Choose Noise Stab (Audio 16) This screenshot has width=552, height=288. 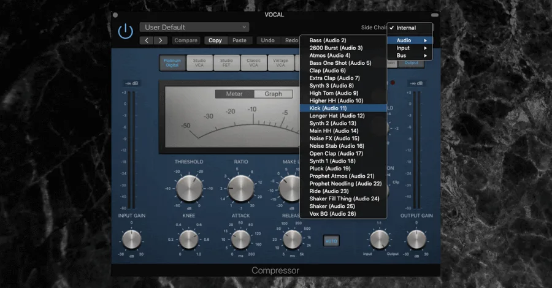click(343, 146)
